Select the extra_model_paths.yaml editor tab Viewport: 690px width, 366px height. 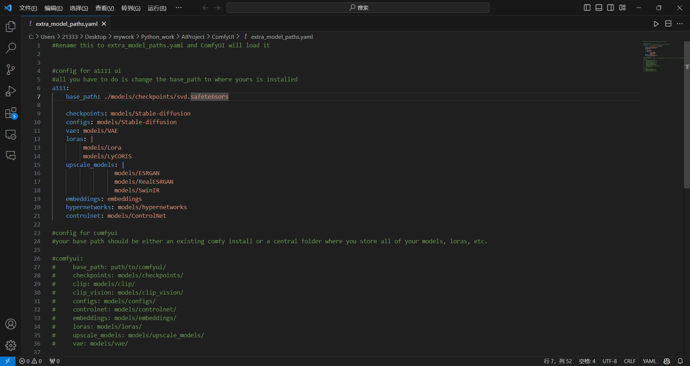[66, 24]
